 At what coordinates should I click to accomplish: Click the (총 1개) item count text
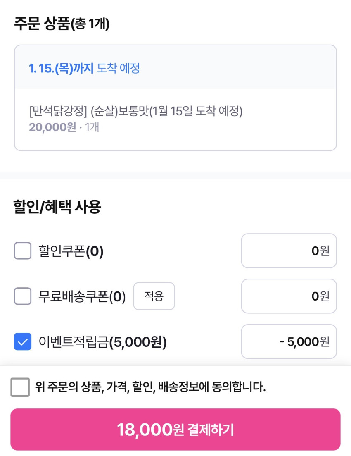(x=90, y=24)
